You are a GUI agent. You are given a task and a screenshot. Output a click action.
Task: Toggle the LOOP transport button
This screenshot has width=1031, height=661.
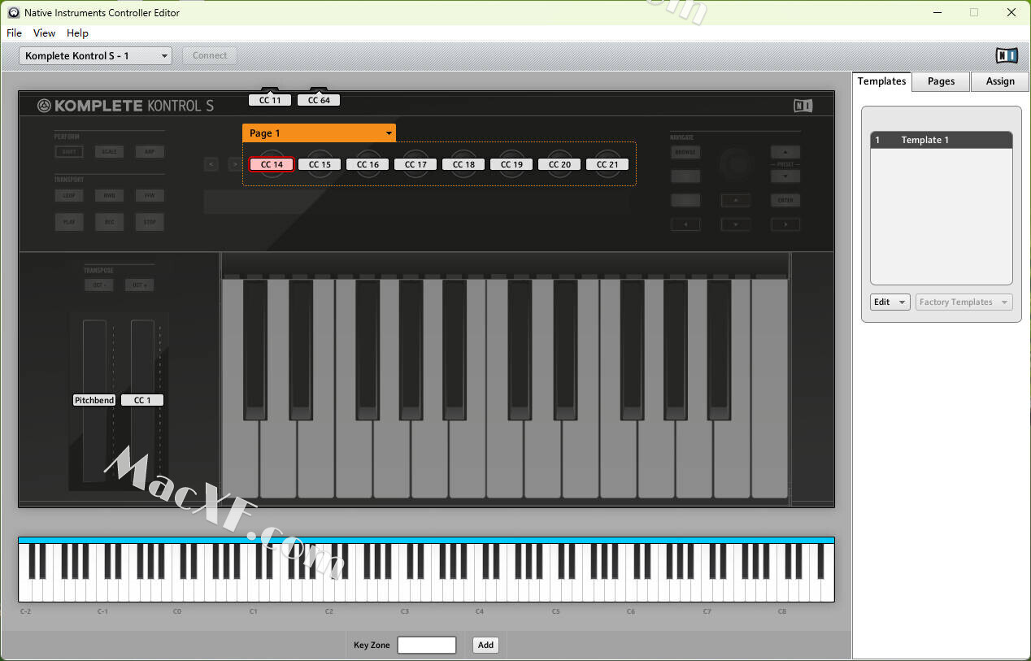pos(68,196)
